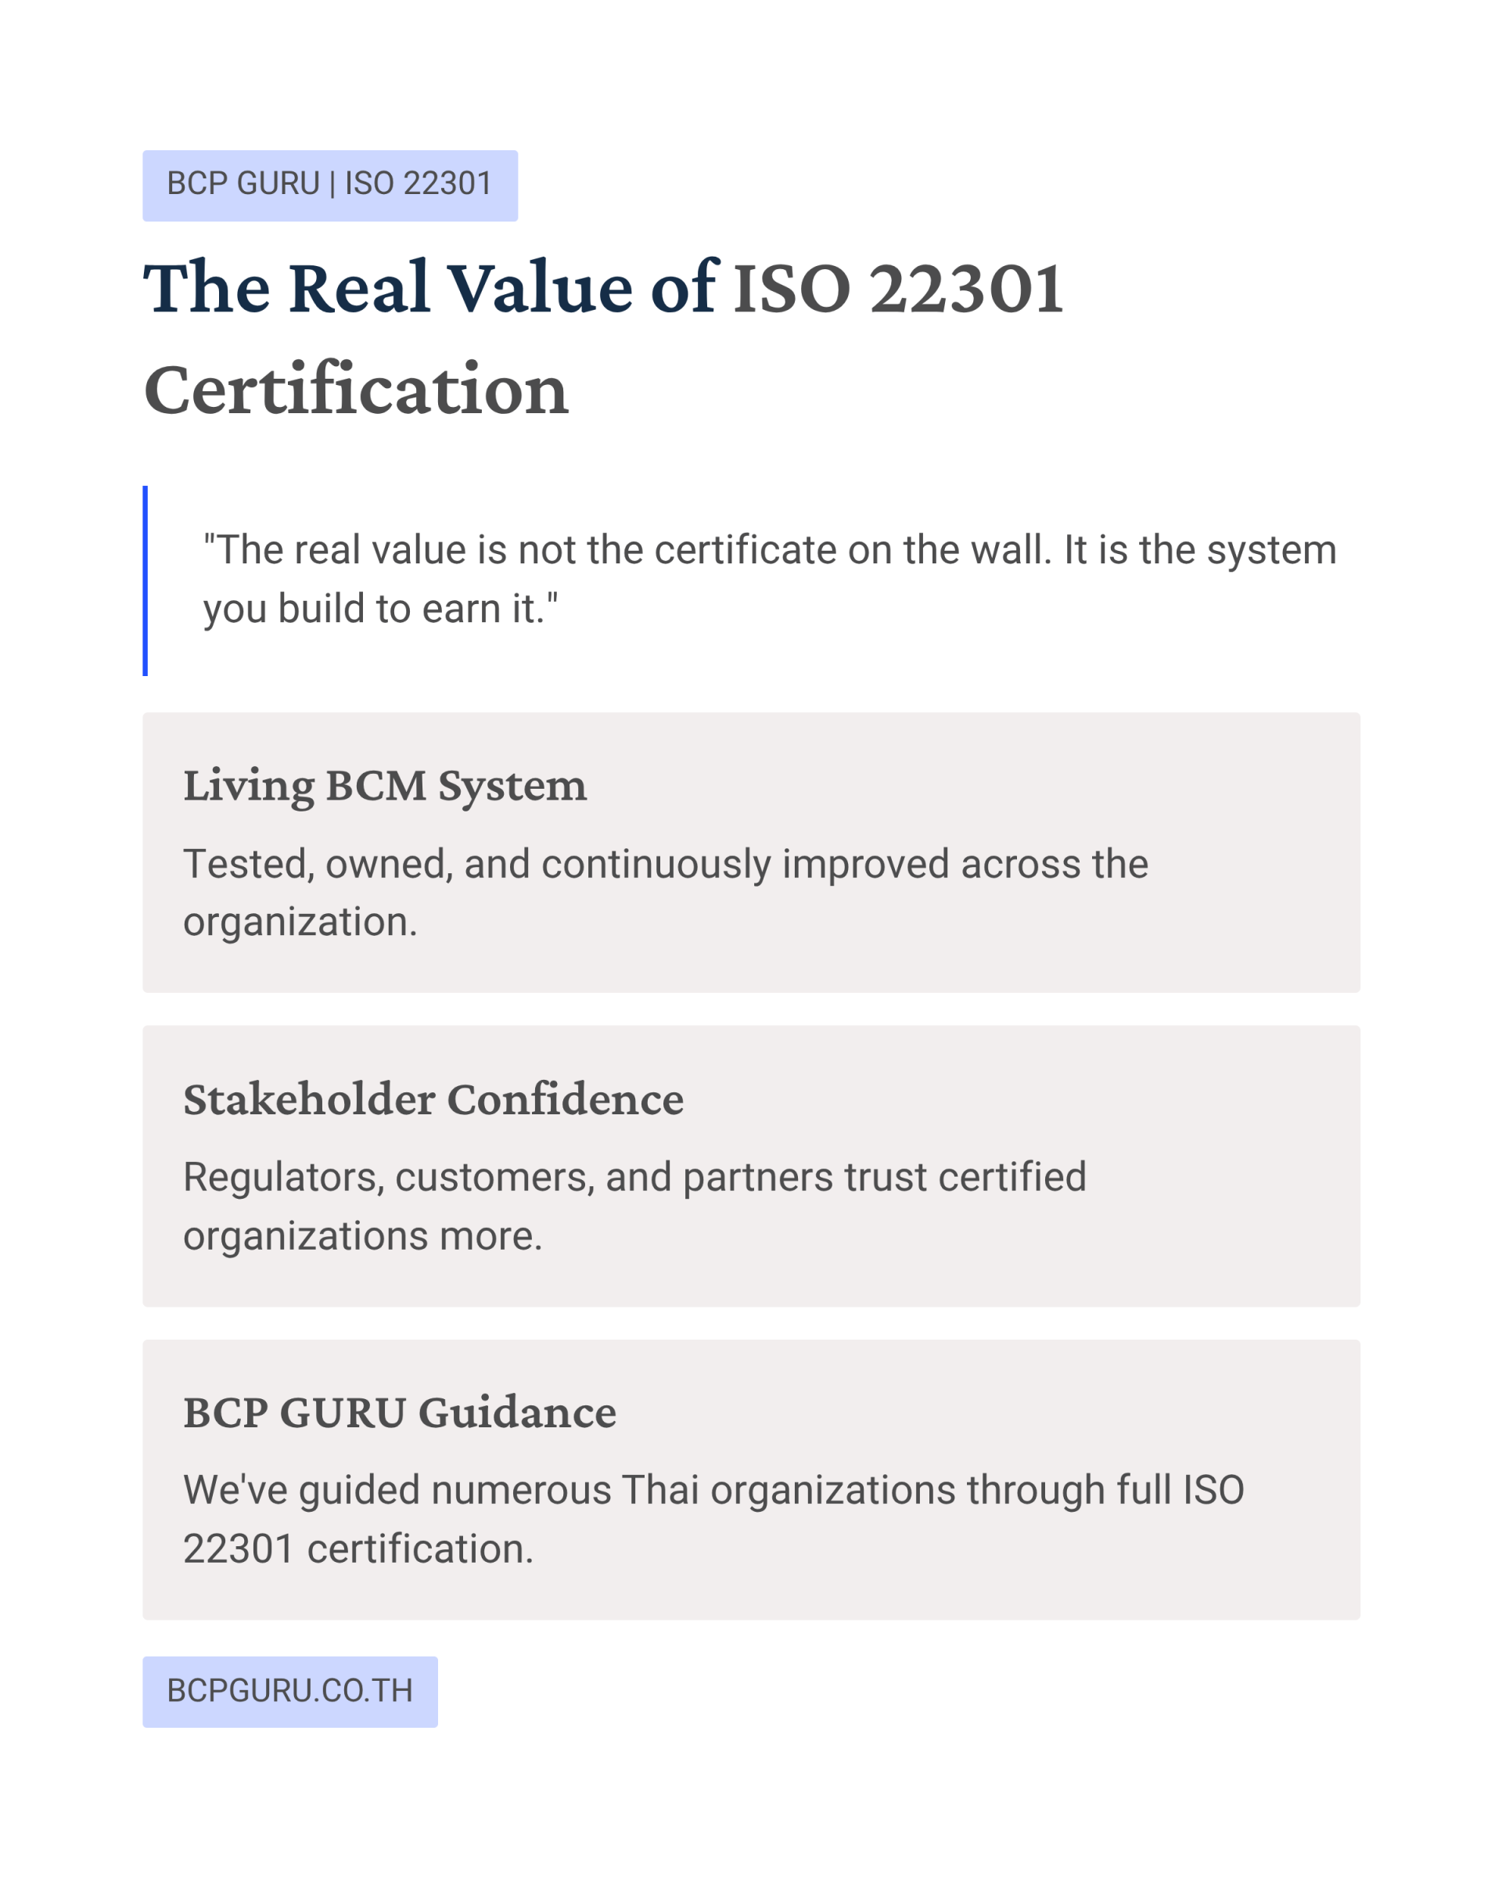Viewport: 1502px width, 1878px height.
Task: Click the '22301 certification.' text line
Action: 358,1549
